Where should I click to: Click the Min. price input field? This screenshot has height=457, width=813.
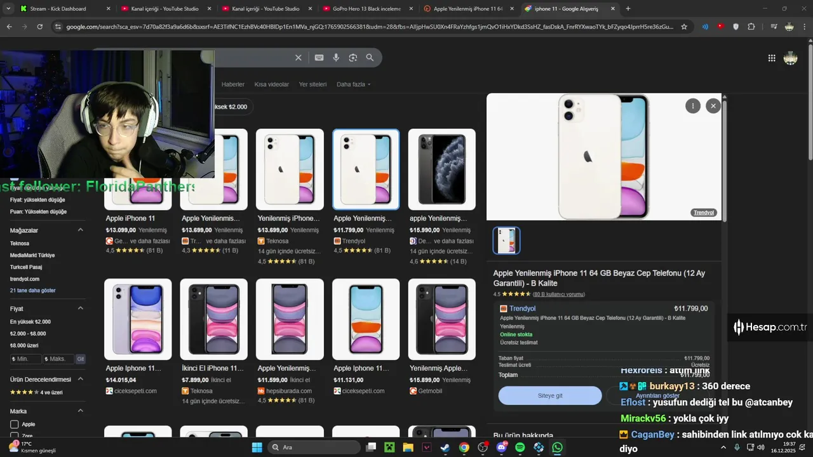[x=26, y=359]
